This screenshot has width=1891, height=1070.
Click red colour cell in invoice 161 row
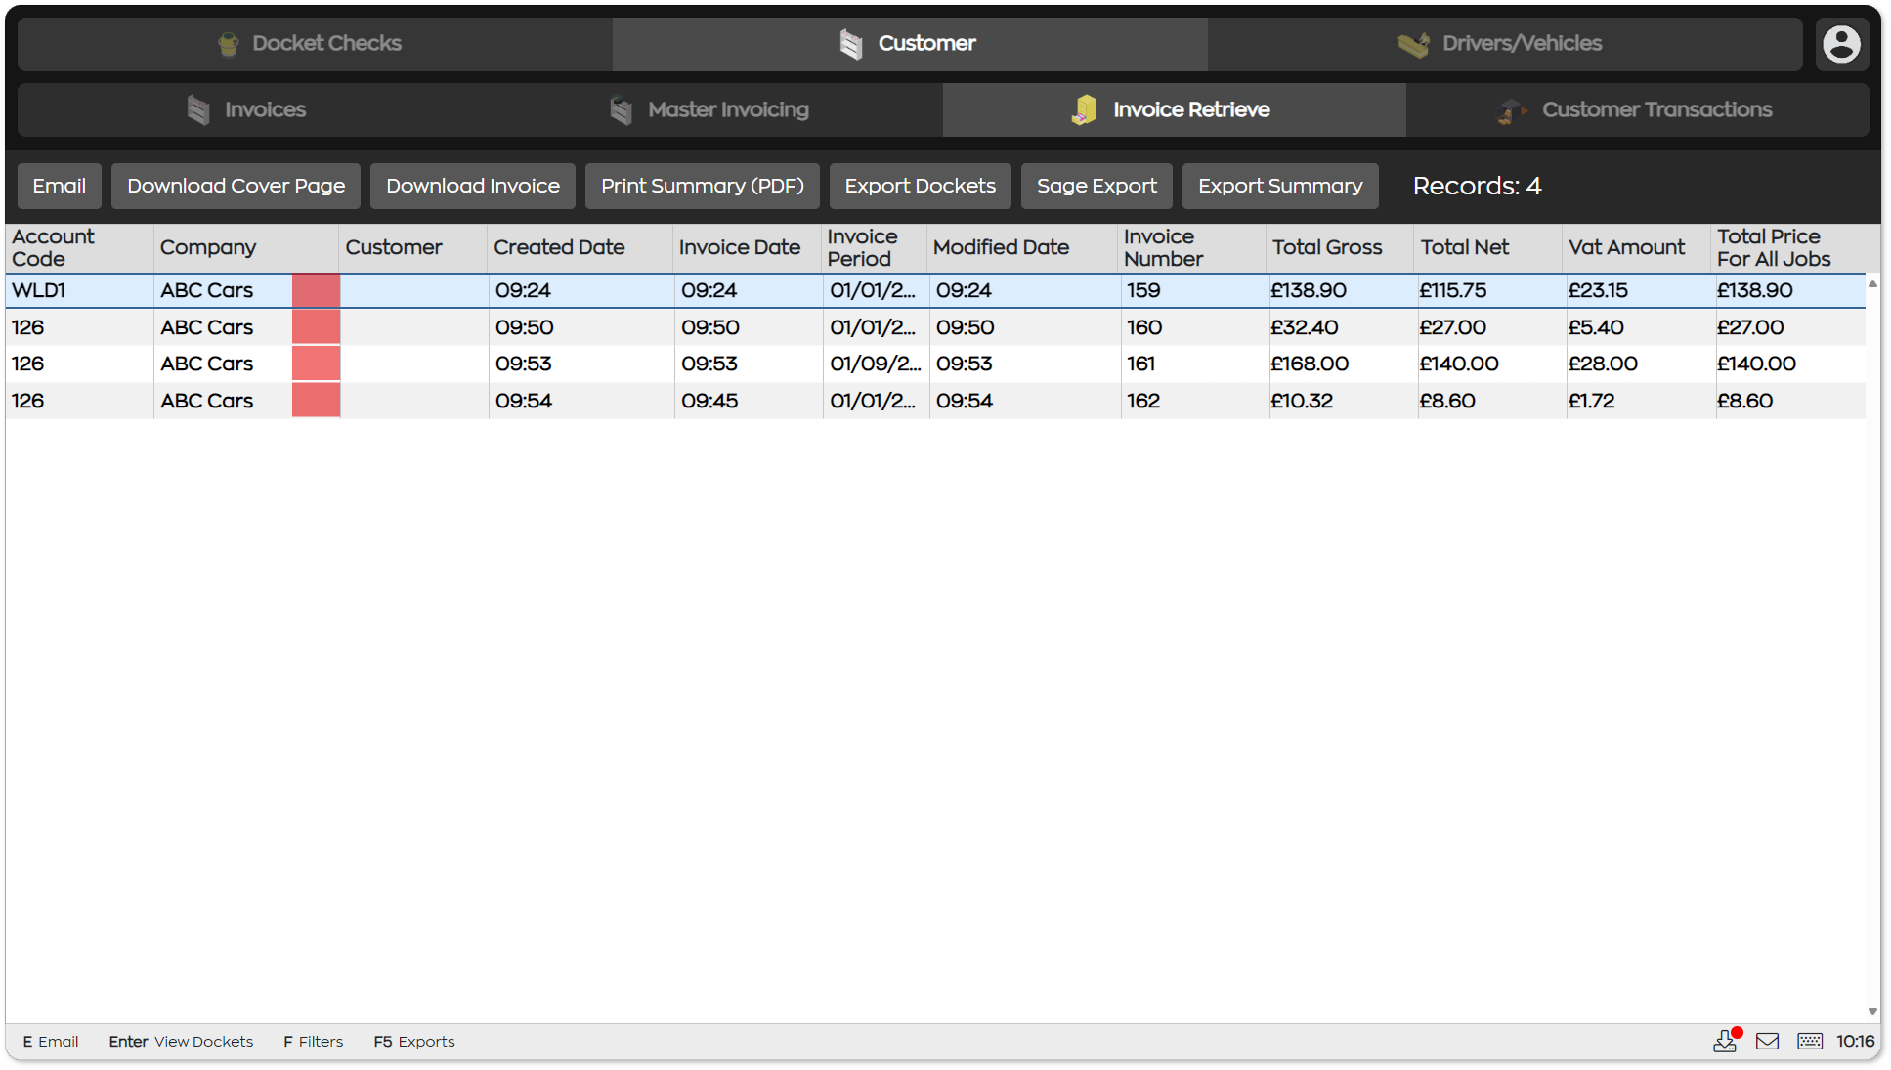pyautogui.click(x=316, y=364)
